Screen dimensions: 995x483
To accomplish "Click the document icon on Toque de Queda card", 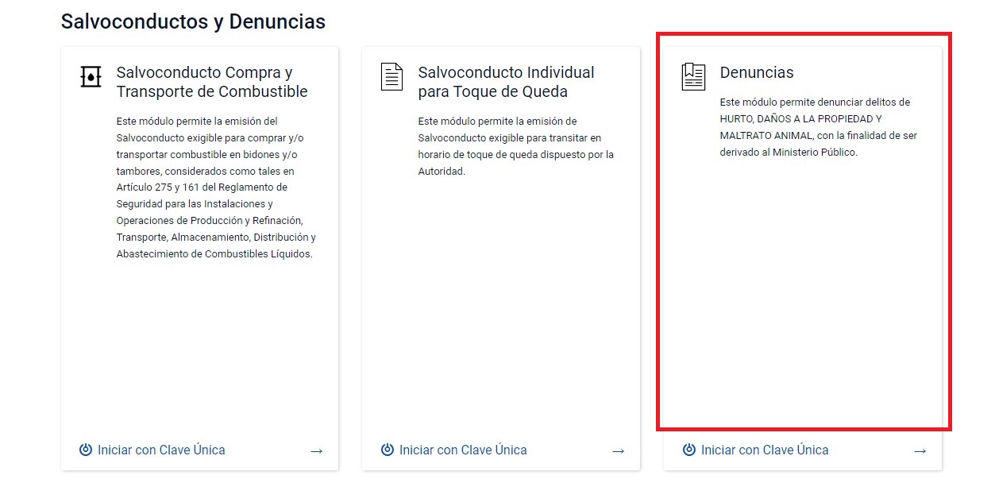I will [x=391, y=76].
